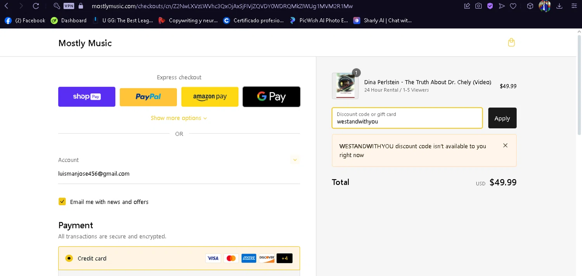Open the browser profile avatar
The height and width of the screenshot is (276, 582).
tap(545, 6)
